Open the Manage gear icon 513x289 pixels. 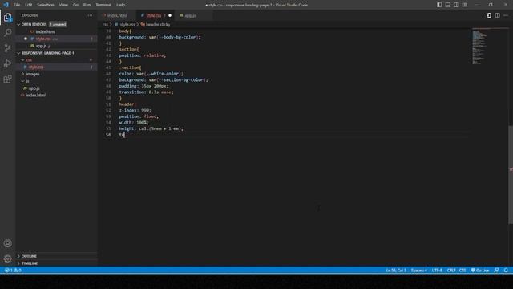[7, 258]
